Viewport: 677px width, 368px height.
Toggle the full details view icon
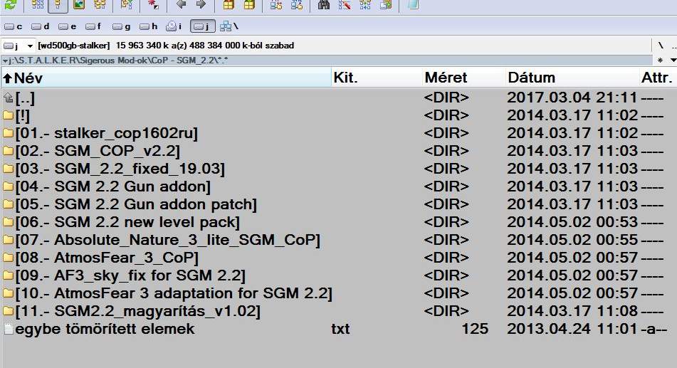click(58, 4)
